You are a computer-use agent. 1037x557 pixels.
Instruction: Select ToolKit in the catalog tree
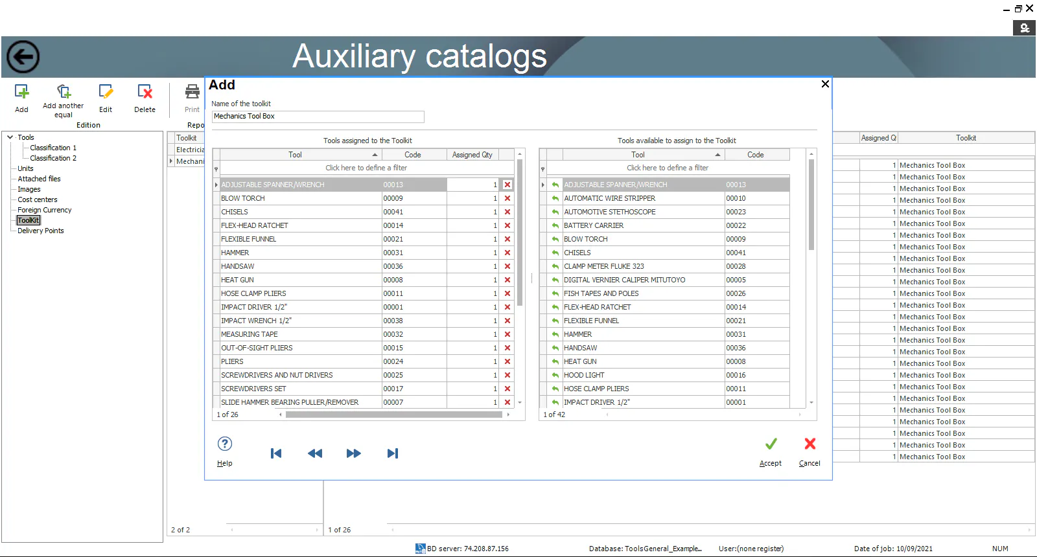[29, 220]
